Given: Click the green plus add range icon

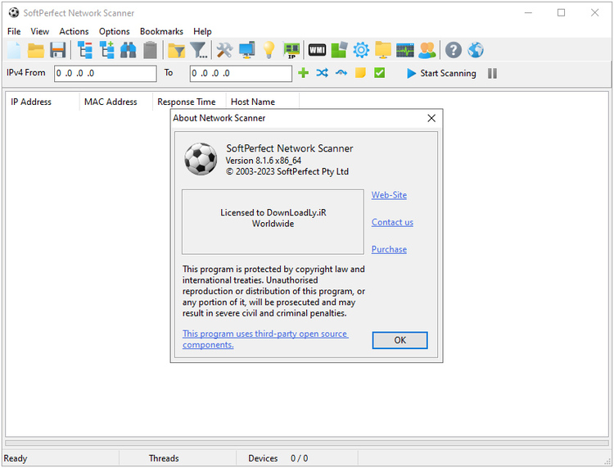Looking at the screenshot, I should pyautogui.click(x=303, y=73).
